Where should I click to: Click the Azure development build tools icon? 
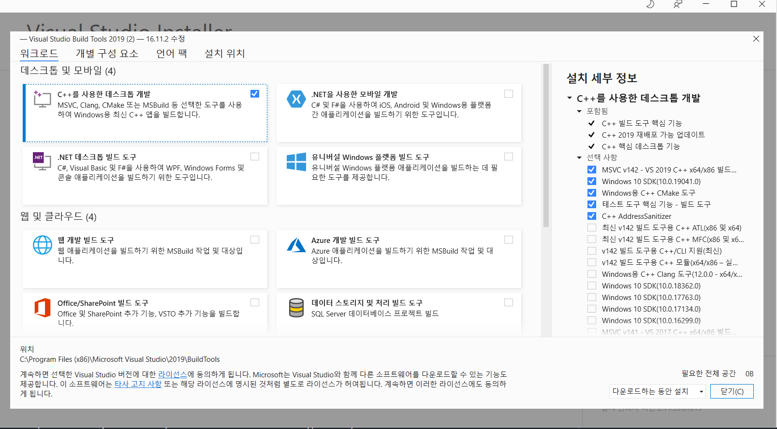click(296, 245)
